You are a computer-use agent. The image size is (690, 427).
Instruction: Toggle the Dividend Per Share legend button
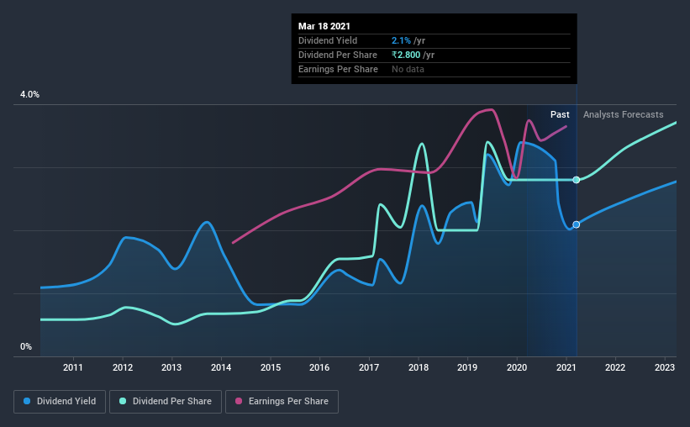(x=166, y=402)
